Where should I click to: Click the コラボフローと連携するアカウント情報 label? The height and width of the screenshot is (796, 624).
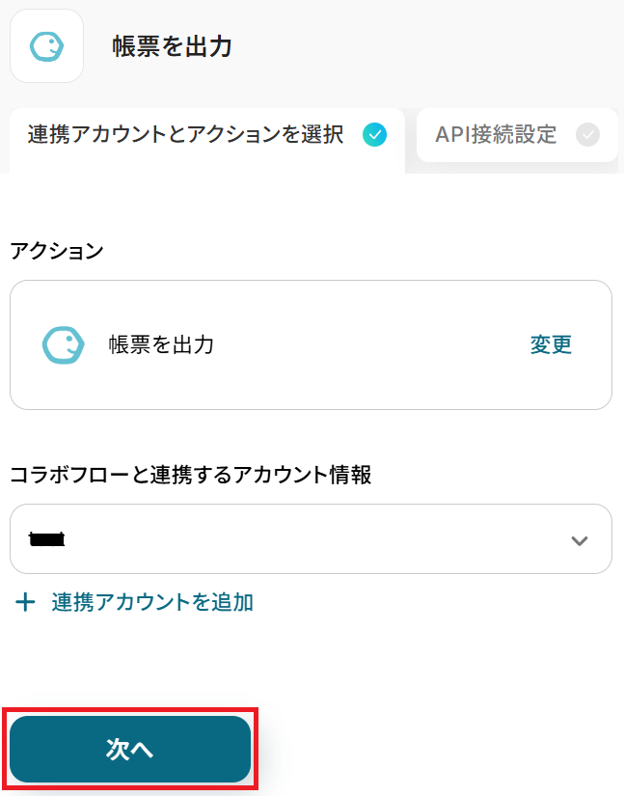[191, 475]
